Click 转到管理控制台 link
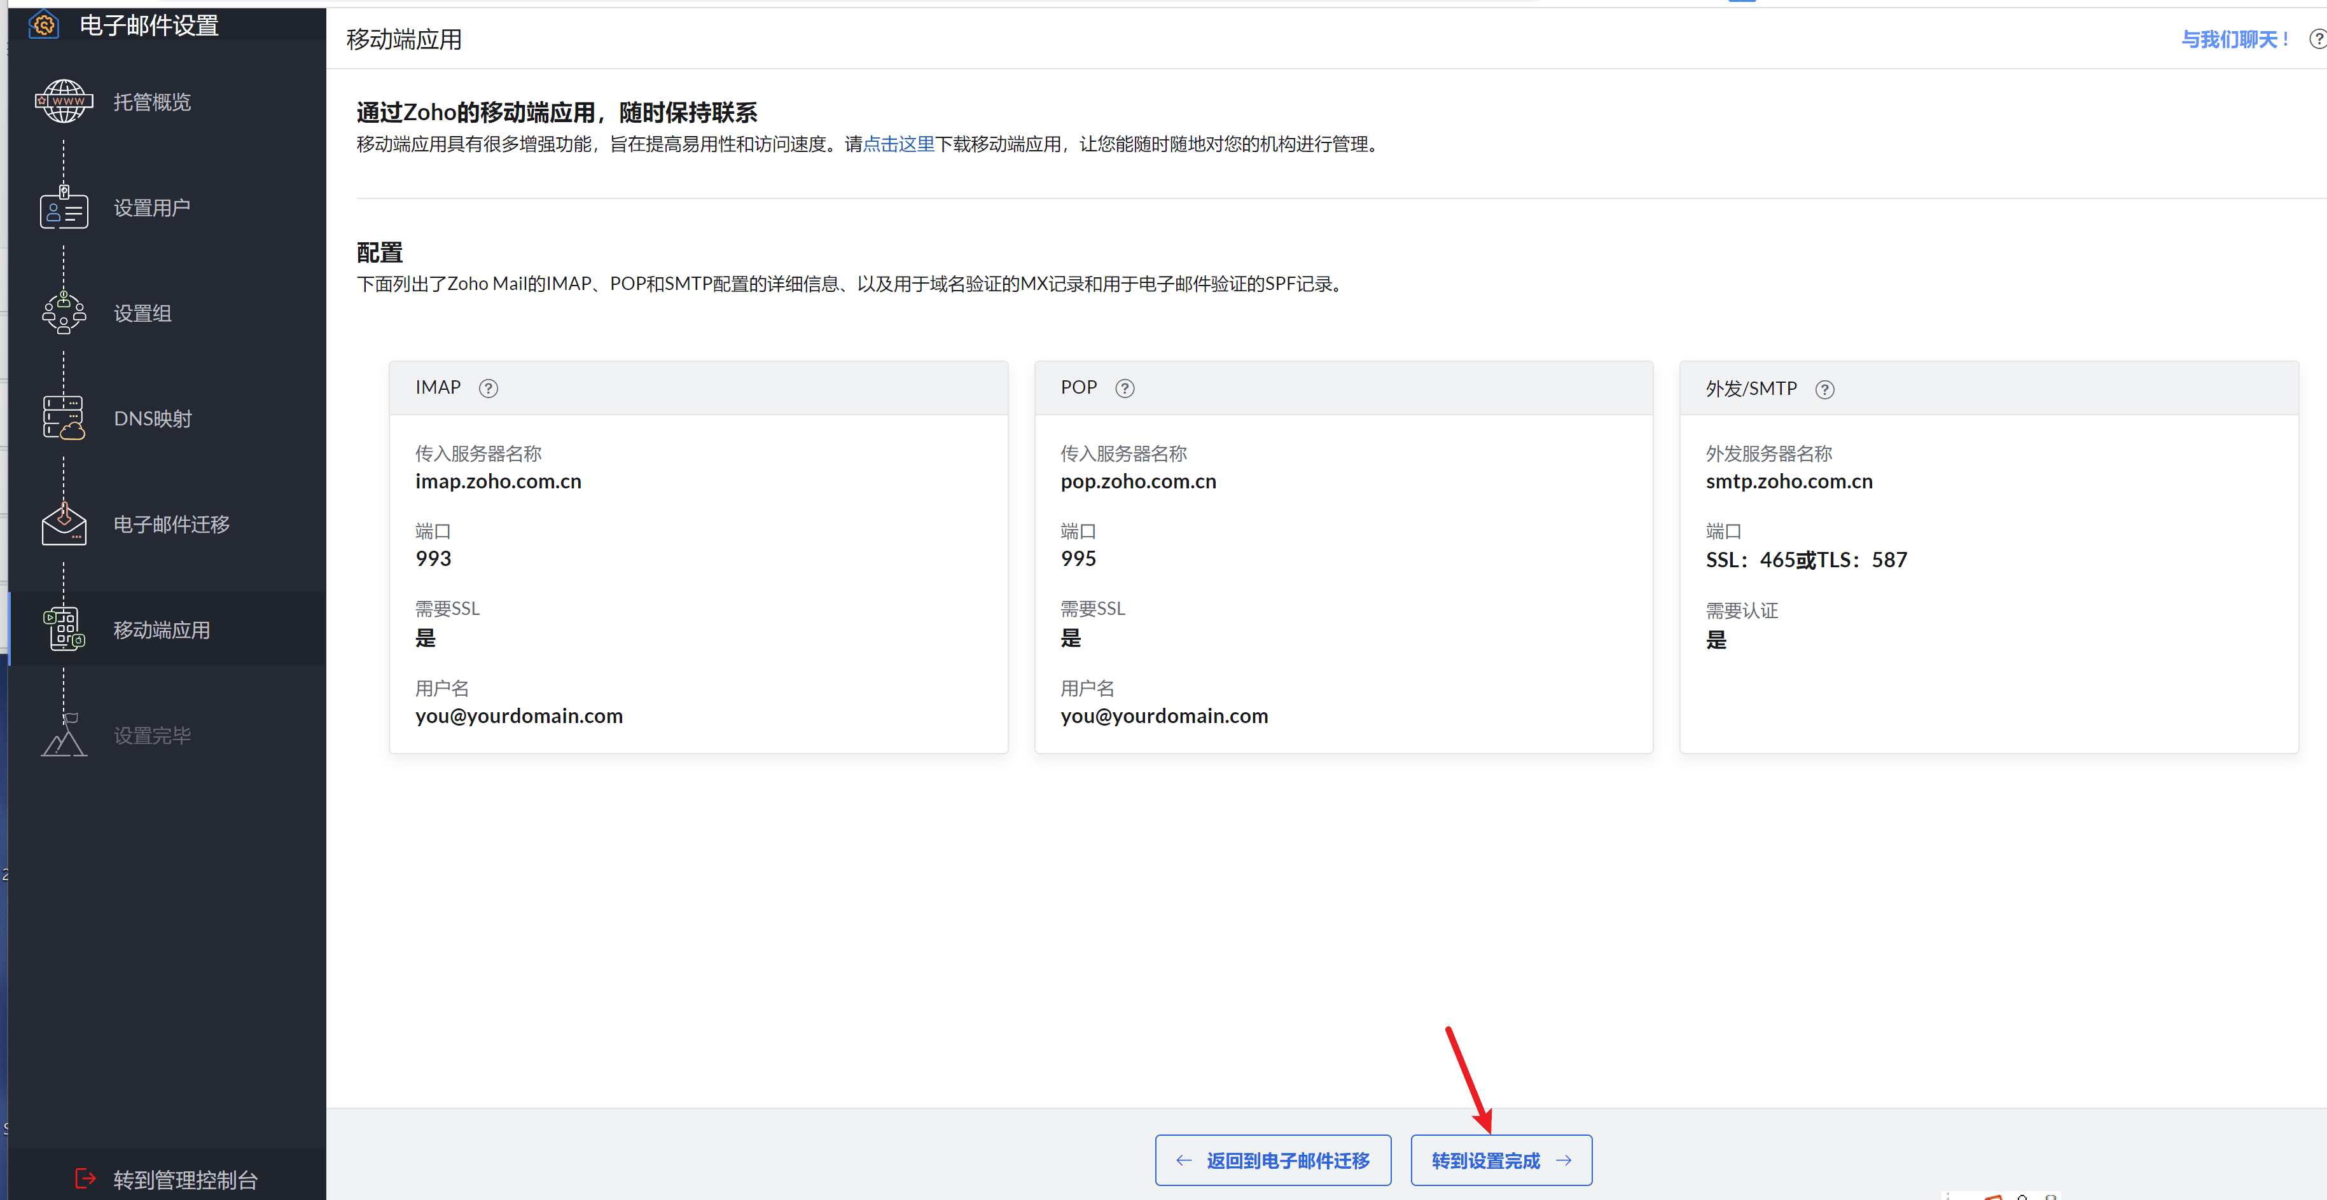Image resolution: width=2327 pixels, height=1200 pixels. coord(185,1179)
